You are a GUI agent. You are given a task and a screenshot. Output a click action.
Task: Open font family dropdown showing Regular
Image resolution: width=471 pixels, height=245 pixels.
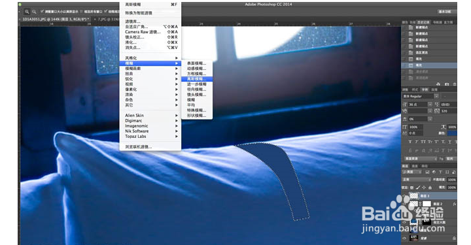[436, 96]
